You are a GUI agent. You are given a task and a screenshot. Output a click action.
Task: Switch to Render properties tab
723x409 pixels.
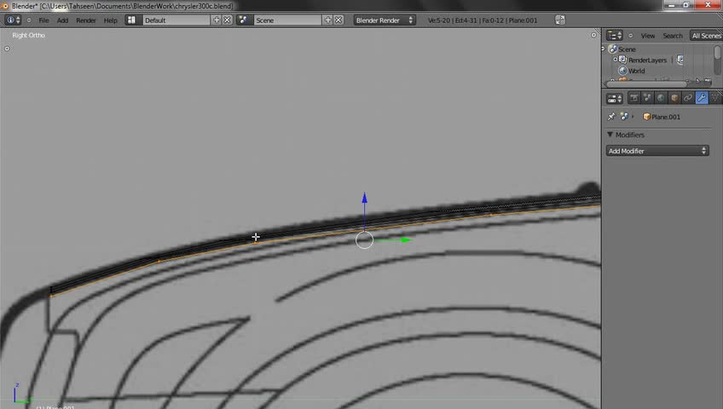[634, 98]
